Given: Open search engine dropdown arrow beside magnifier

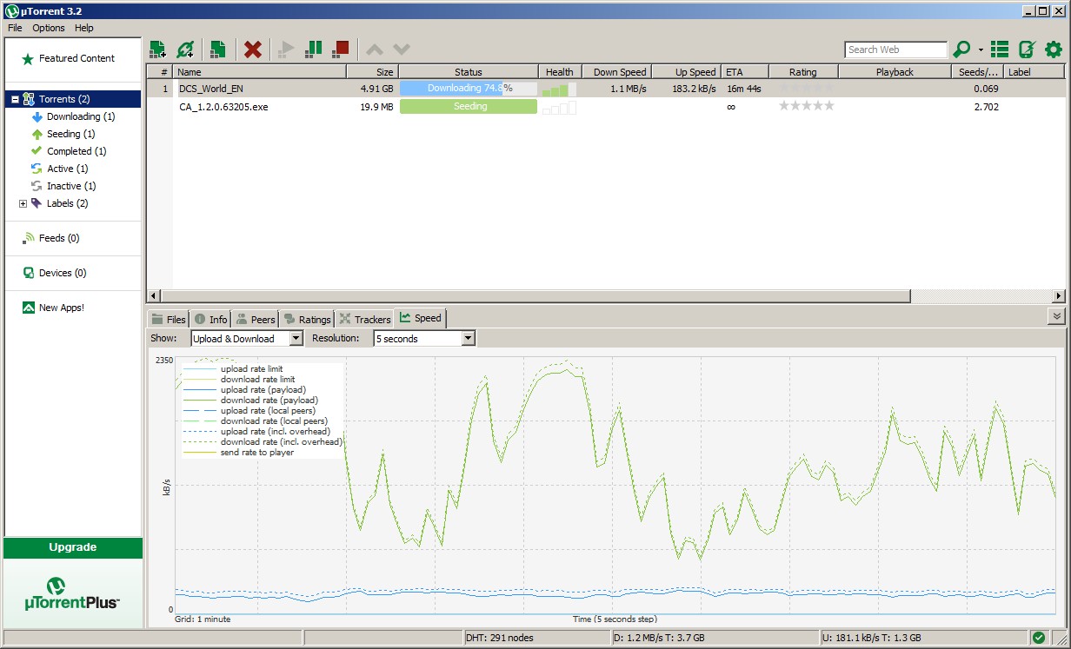Looking at the screenshot, I should click(981, 50).
